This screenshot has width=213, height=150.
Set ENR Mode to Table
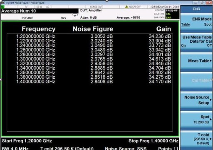point(186,24)
